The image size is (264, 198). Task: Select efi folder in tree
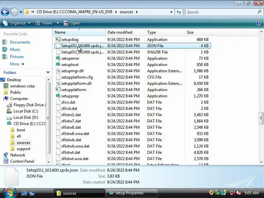[x=19, y=136]
